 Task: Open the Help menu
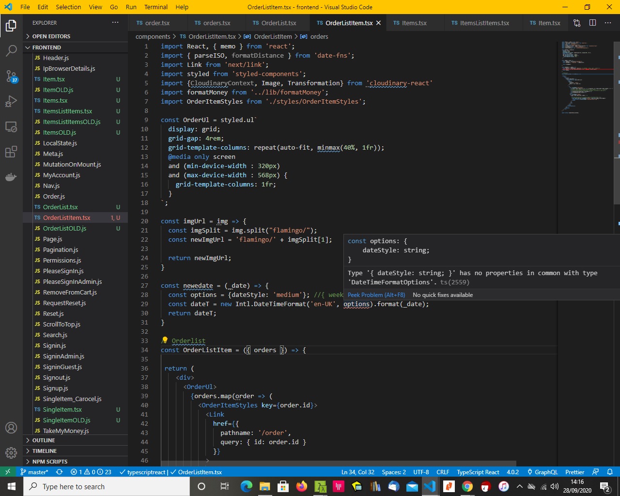182,7
